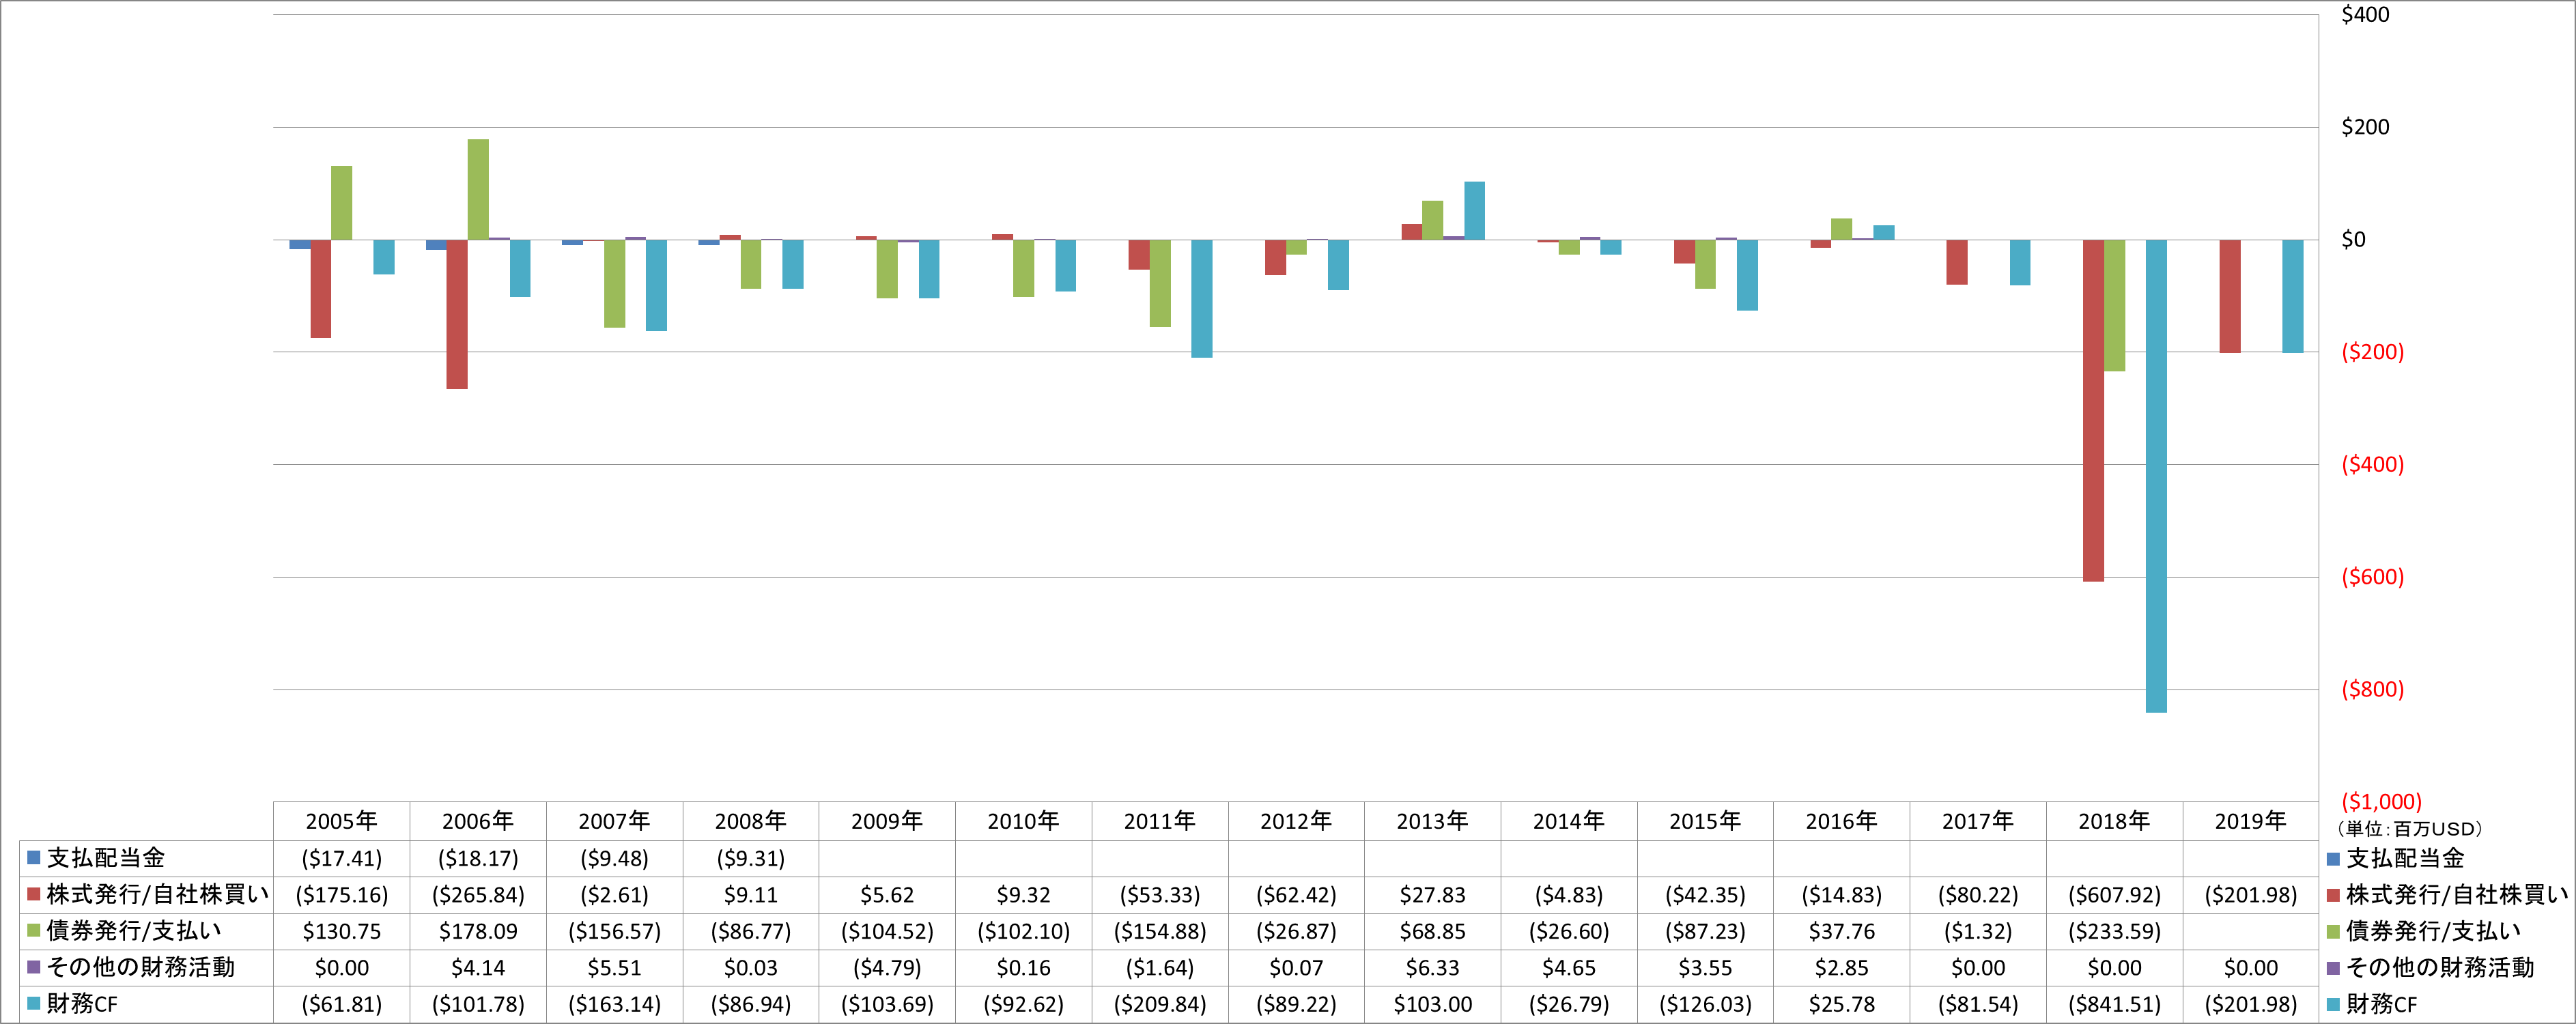
Task: Select the ($92.62) cell for 2010年
Action: pos(1023,1004)
